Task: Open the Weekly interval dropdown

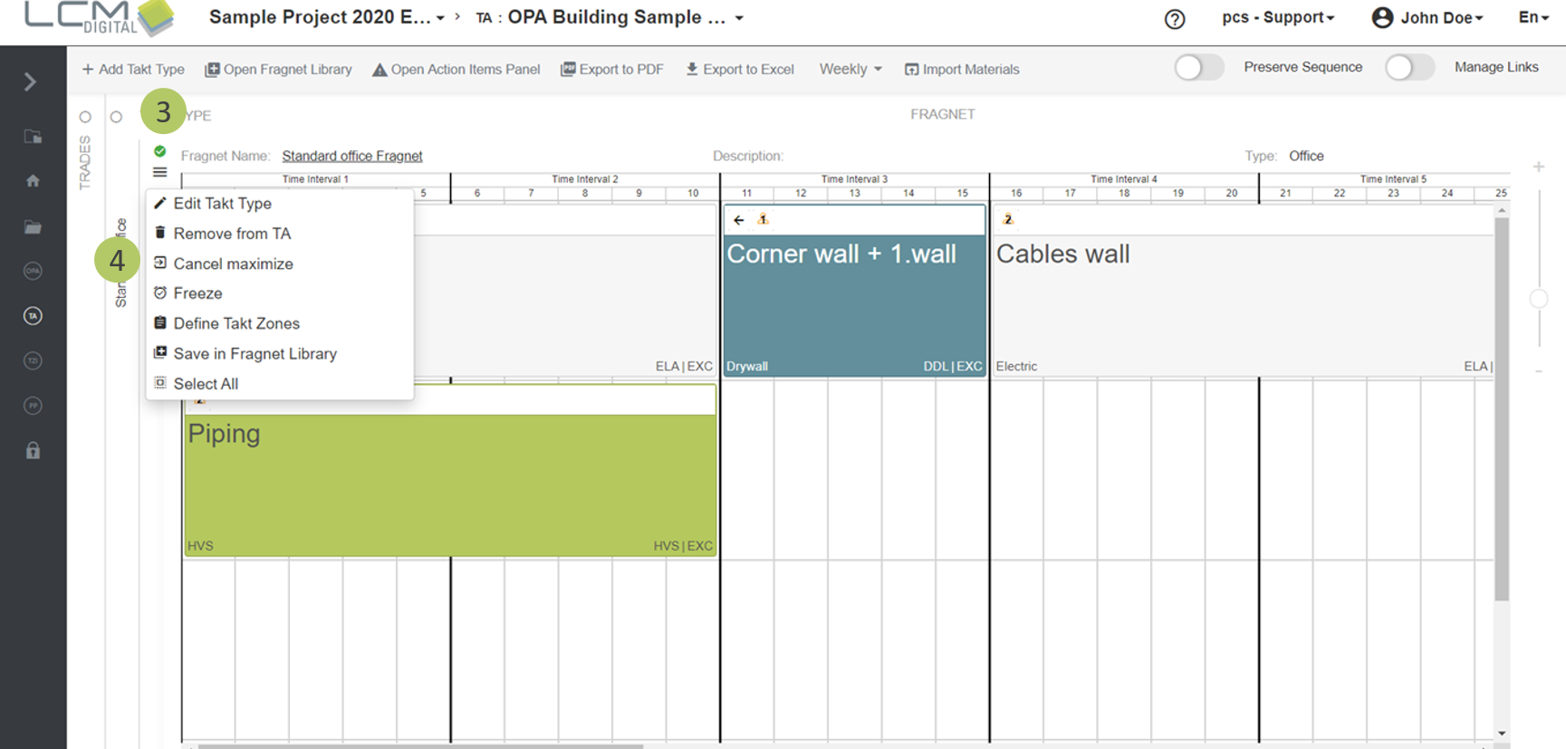Action: pos(850,70)
